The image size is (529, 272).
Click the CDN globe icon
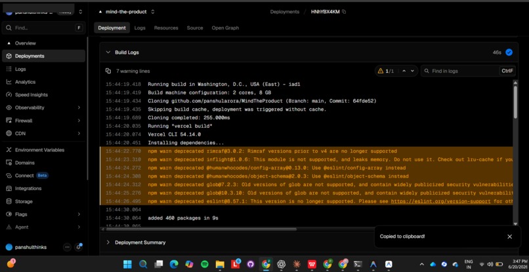point(9,134)
